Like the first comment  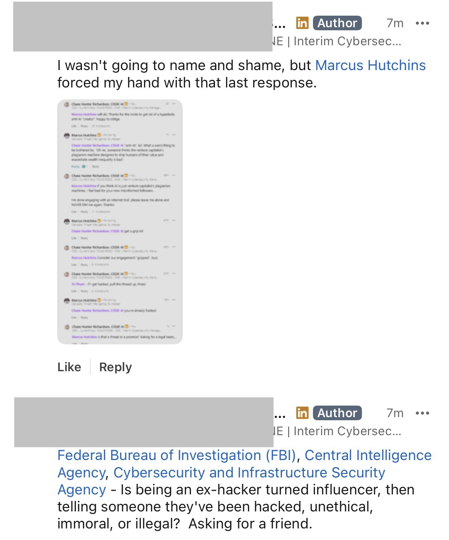(69, 367)
